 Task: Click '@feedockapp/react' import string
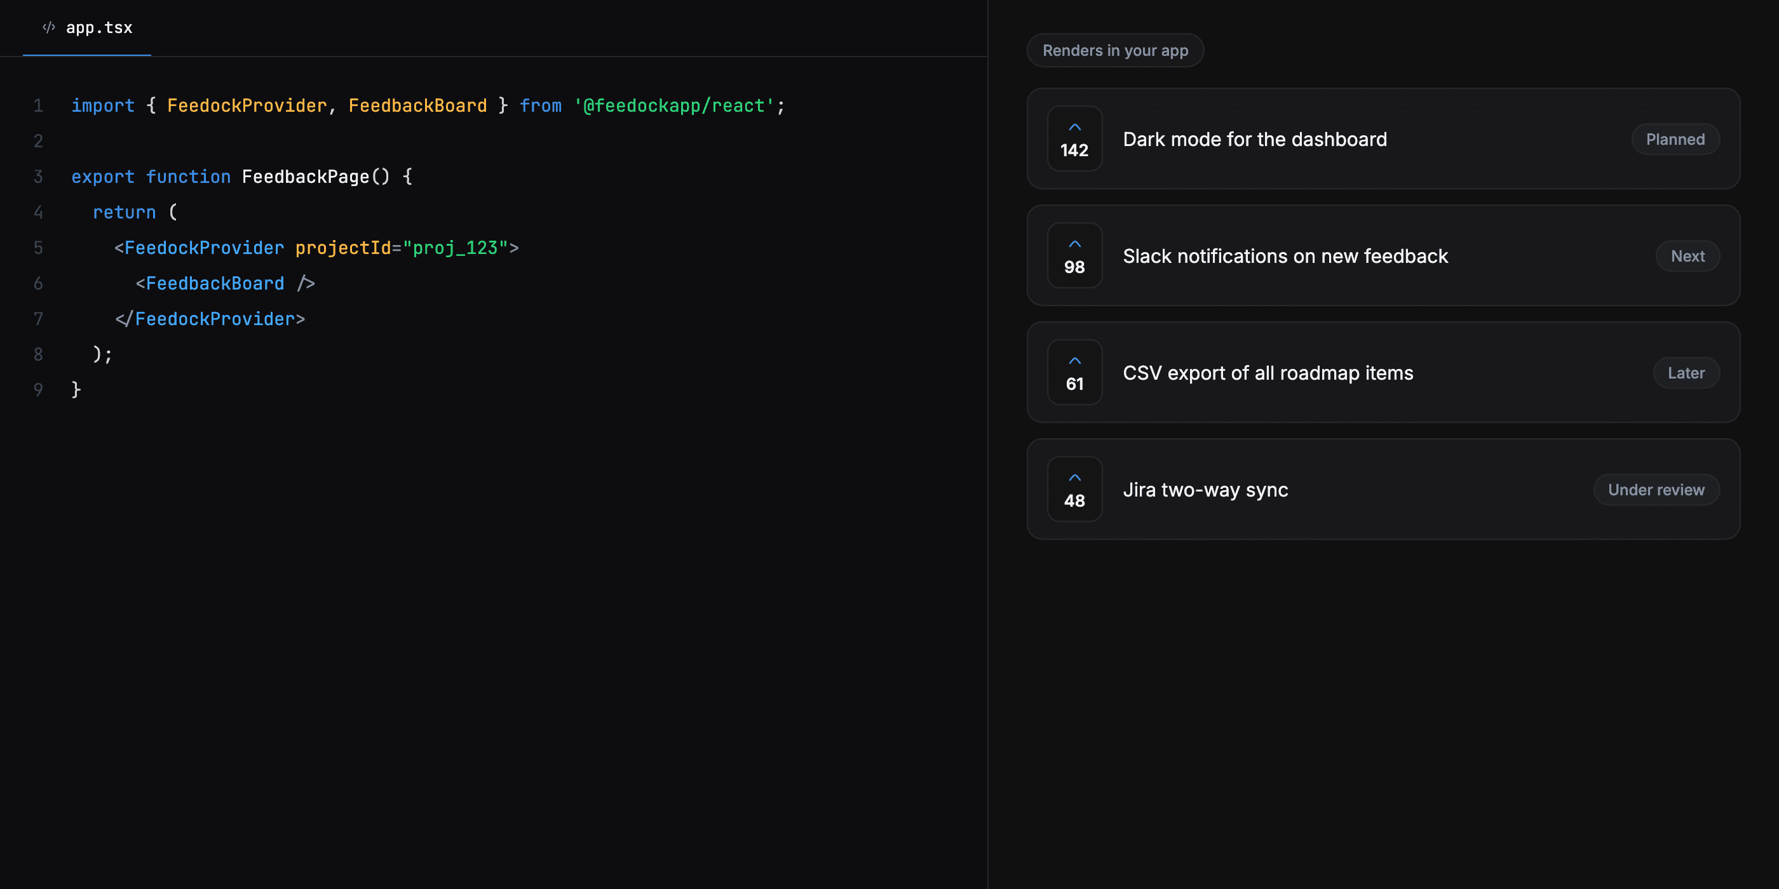pos(674,105)
